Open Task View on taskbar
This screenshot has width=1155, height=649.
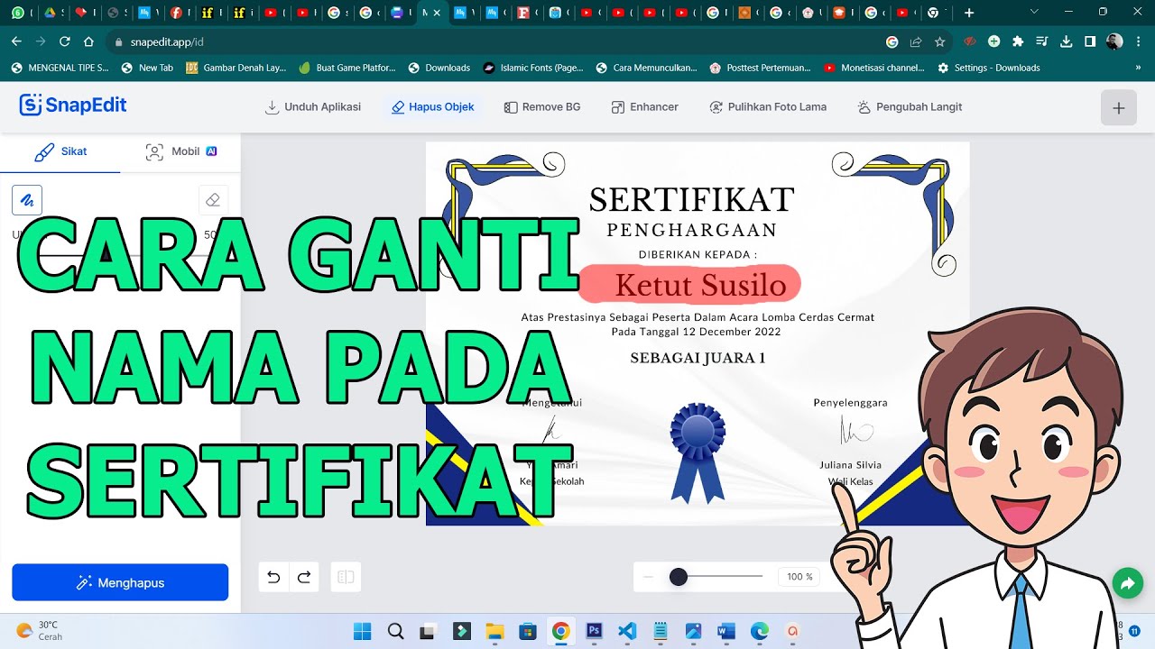(x=429, y=631)
